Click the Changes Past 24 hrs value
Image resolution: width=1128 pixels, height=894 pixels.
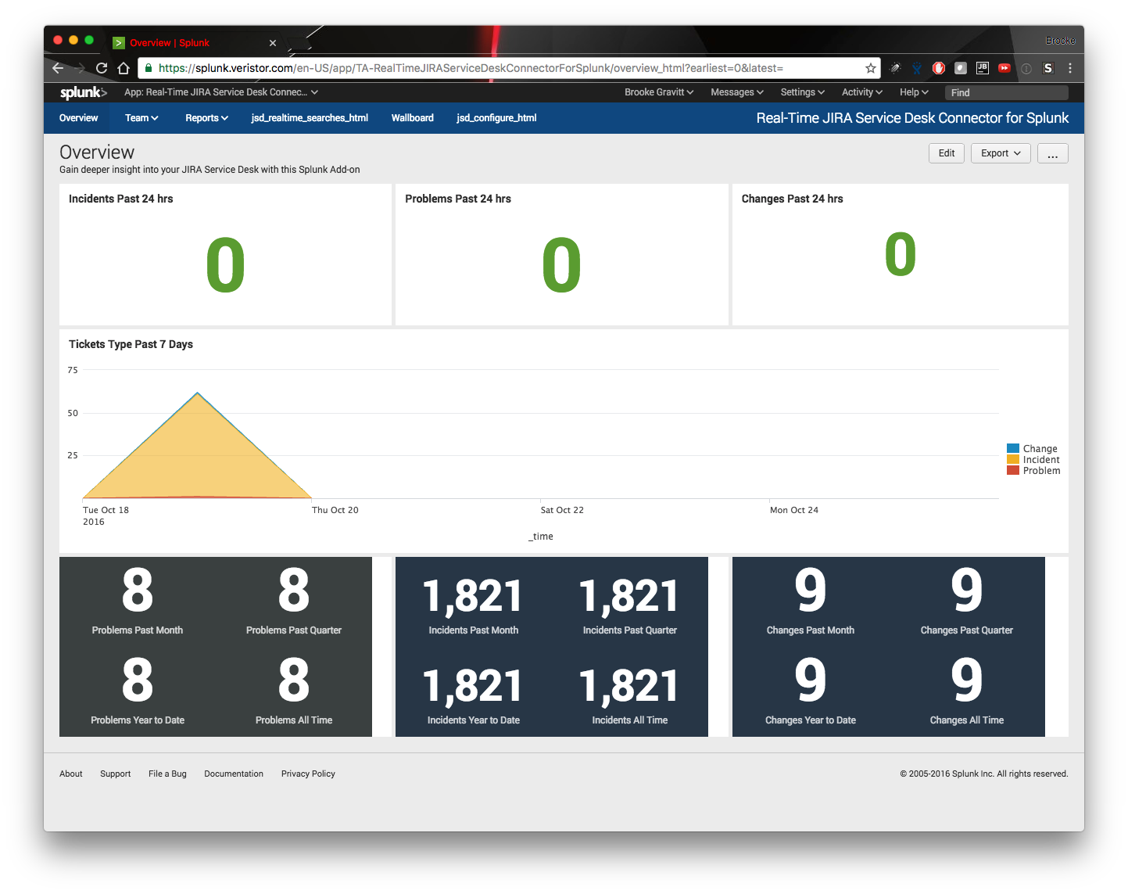click(x=900, y=255)
